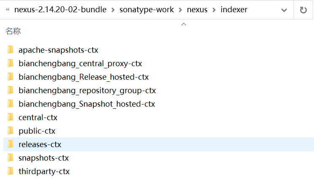Image resolution: width=314 pixels, height=180 pixels.
Task: Open chevron after sonatype-work breadcrumb
Action: point(180,10)
